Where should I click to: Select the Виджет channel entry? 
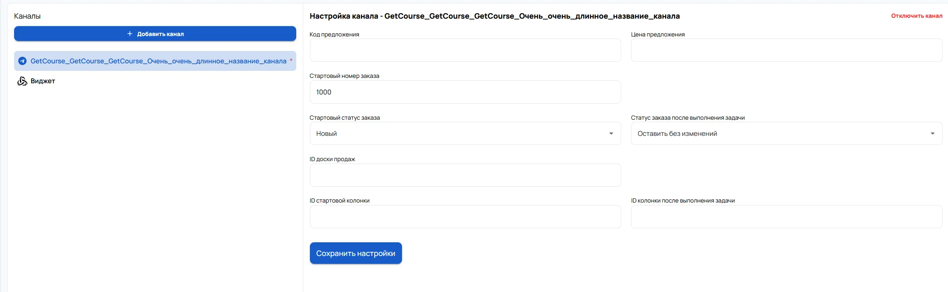43,81
